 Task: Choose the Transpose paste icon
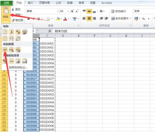pyautogui.click(x=18, y=39)
